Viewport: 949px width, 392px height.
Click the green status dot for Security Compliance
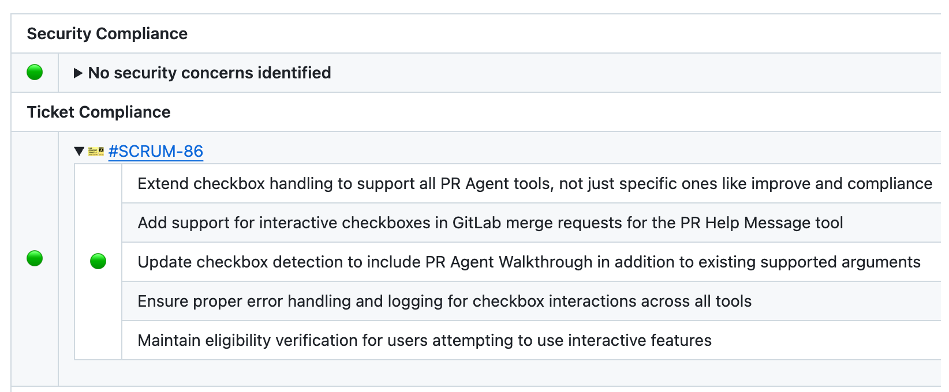tap(35, 73)
